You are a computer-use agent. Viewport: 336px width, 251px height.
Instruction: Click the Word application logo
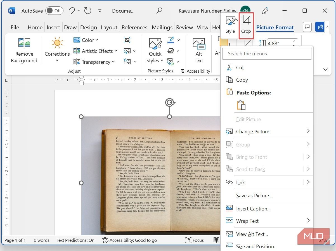tap(12, 11)
